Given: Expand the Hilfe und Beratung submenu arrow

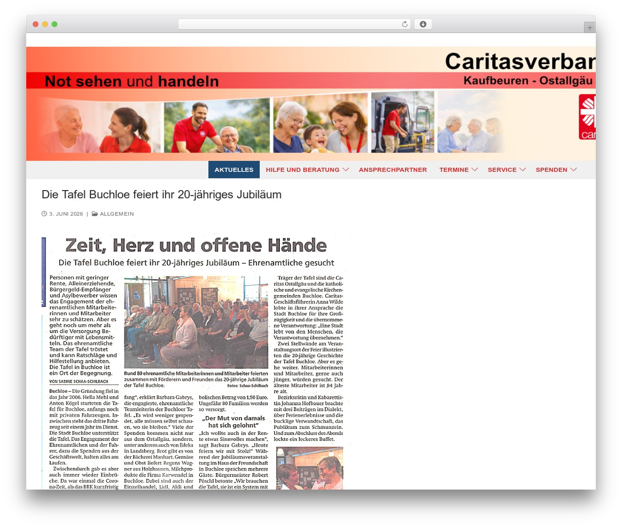Looking at the screenshot, I should (x=346, y=170).
